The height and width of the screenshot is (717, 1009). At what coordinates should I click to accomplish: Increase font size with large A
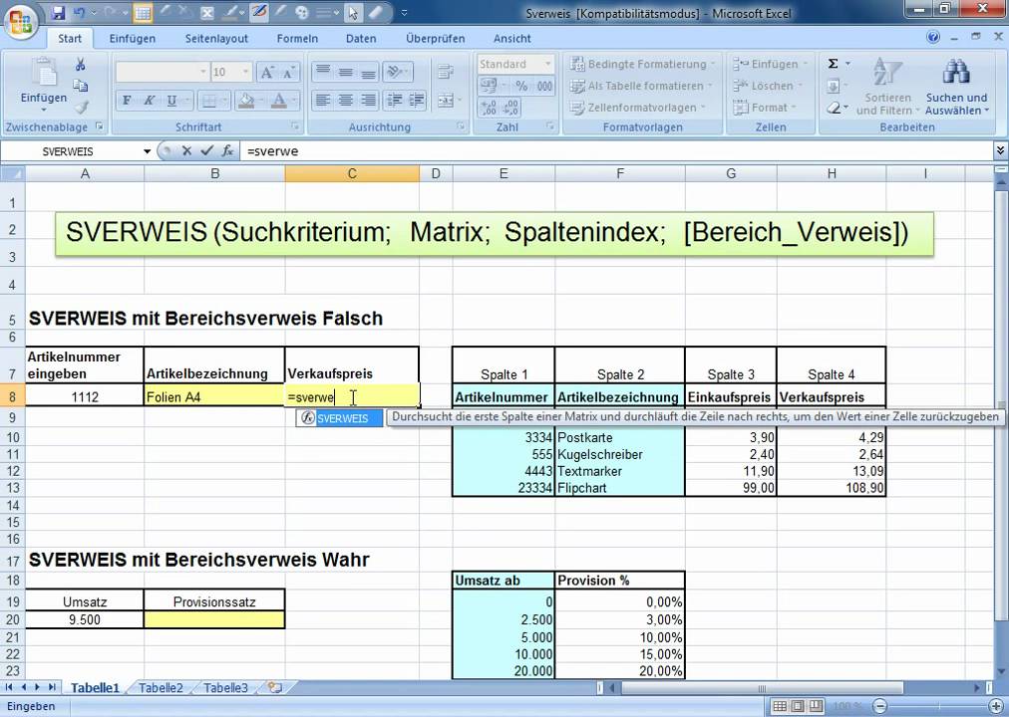[266, 72]
